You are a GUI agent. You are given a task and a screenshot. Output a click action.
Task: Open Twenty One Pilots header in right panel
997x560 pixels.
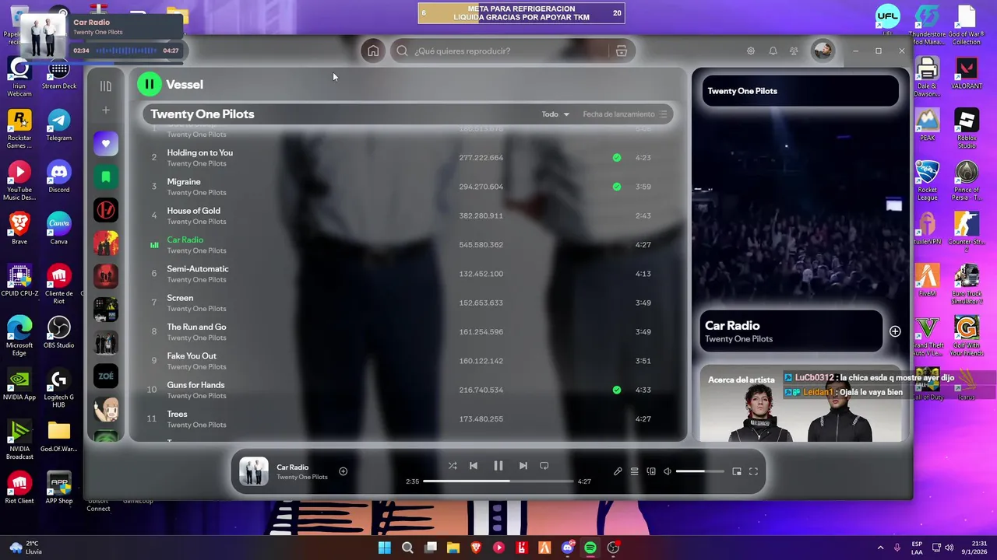pos(742,91)
